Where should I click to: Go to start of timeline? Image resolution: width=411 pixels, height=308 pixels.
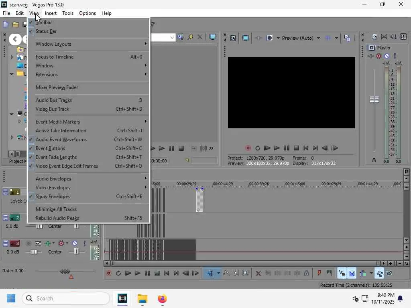[x=167, y=274]
